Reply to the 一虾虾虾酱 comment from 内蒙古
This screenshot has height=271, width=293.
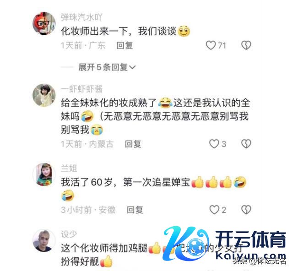pyautogui.click(x=133, y=144)
